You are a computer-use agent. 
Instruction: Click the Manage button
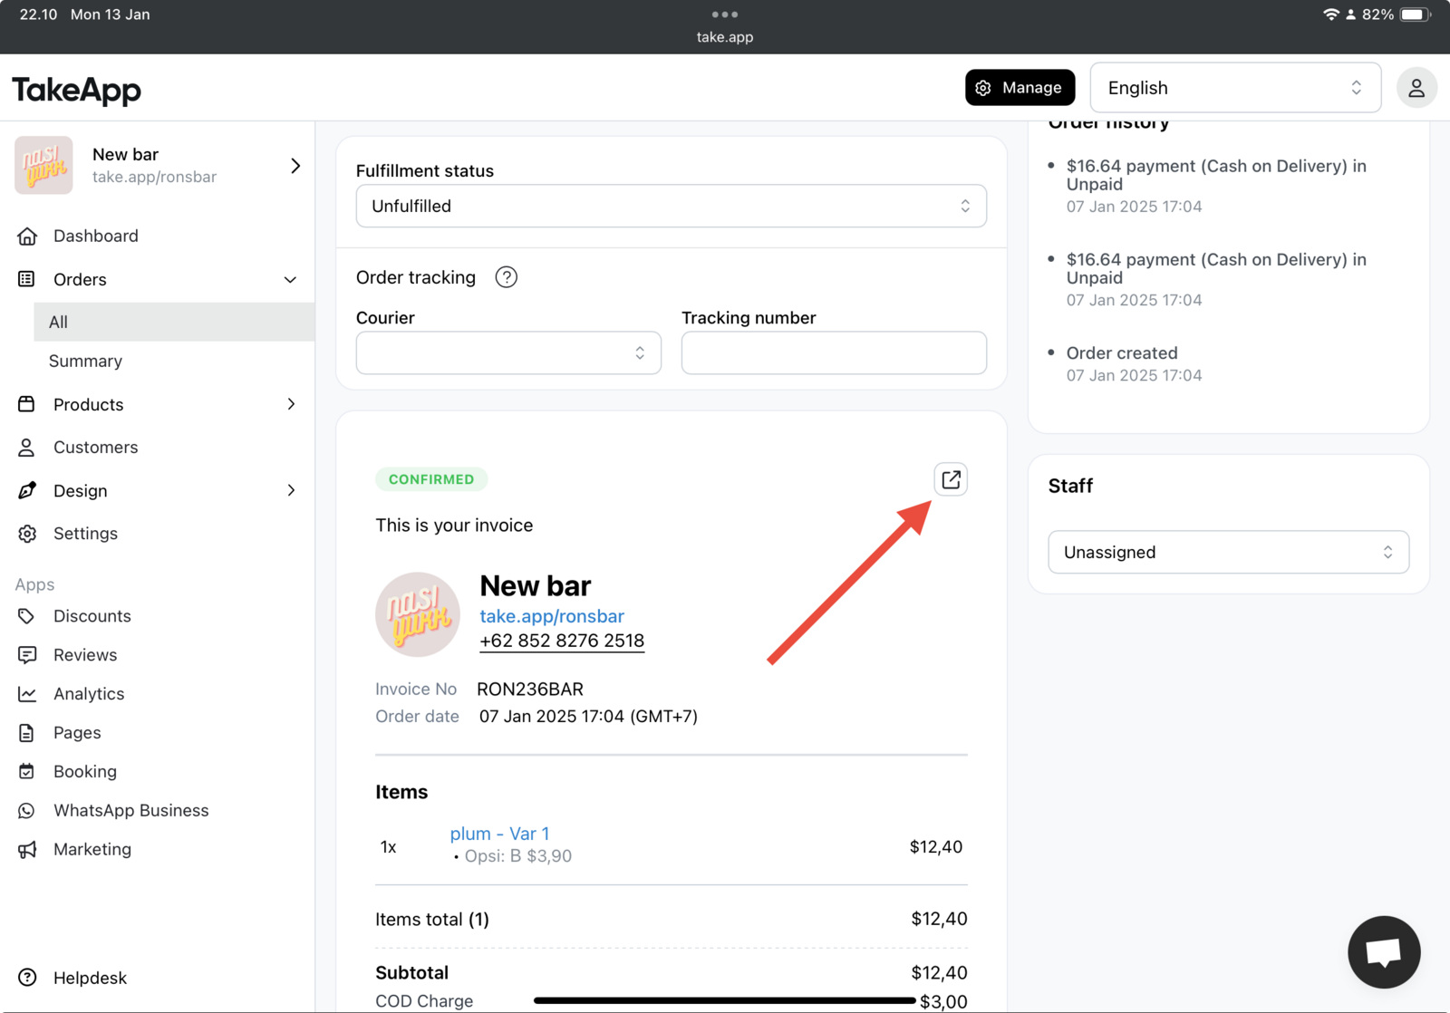click(x=1020, y=88)
